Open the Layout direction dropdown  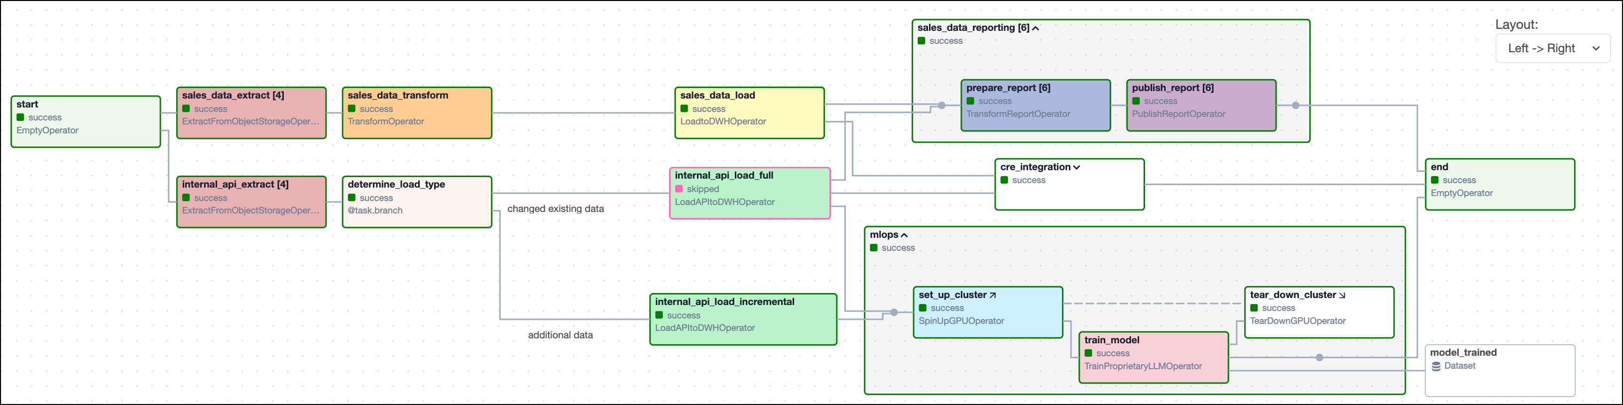coord(1552,48)
